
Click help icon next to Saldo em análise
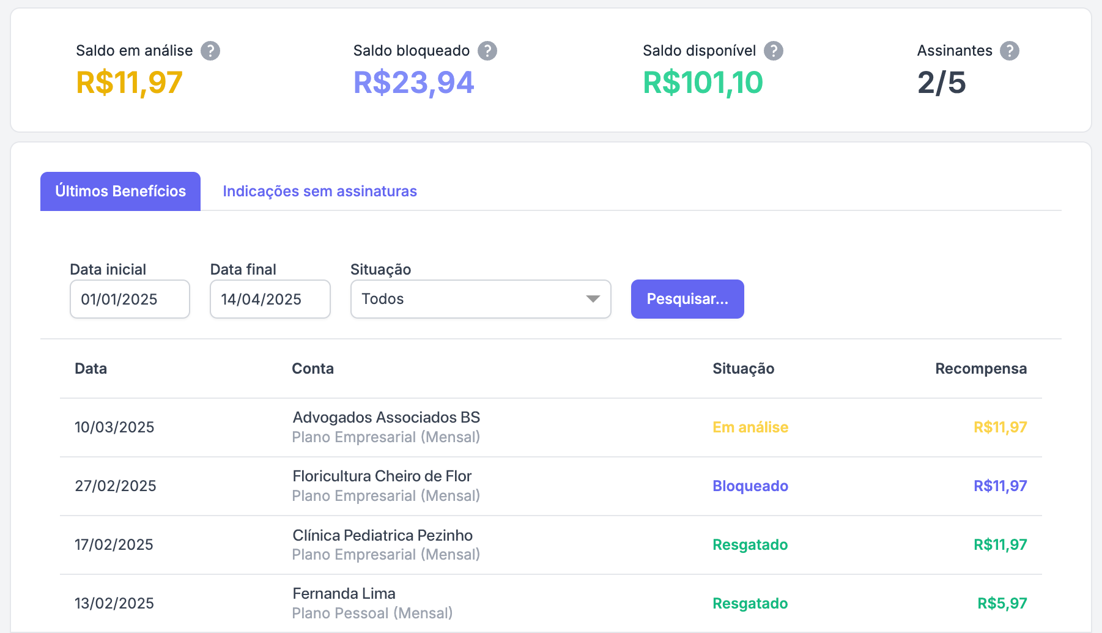click(x=210, y=51)
